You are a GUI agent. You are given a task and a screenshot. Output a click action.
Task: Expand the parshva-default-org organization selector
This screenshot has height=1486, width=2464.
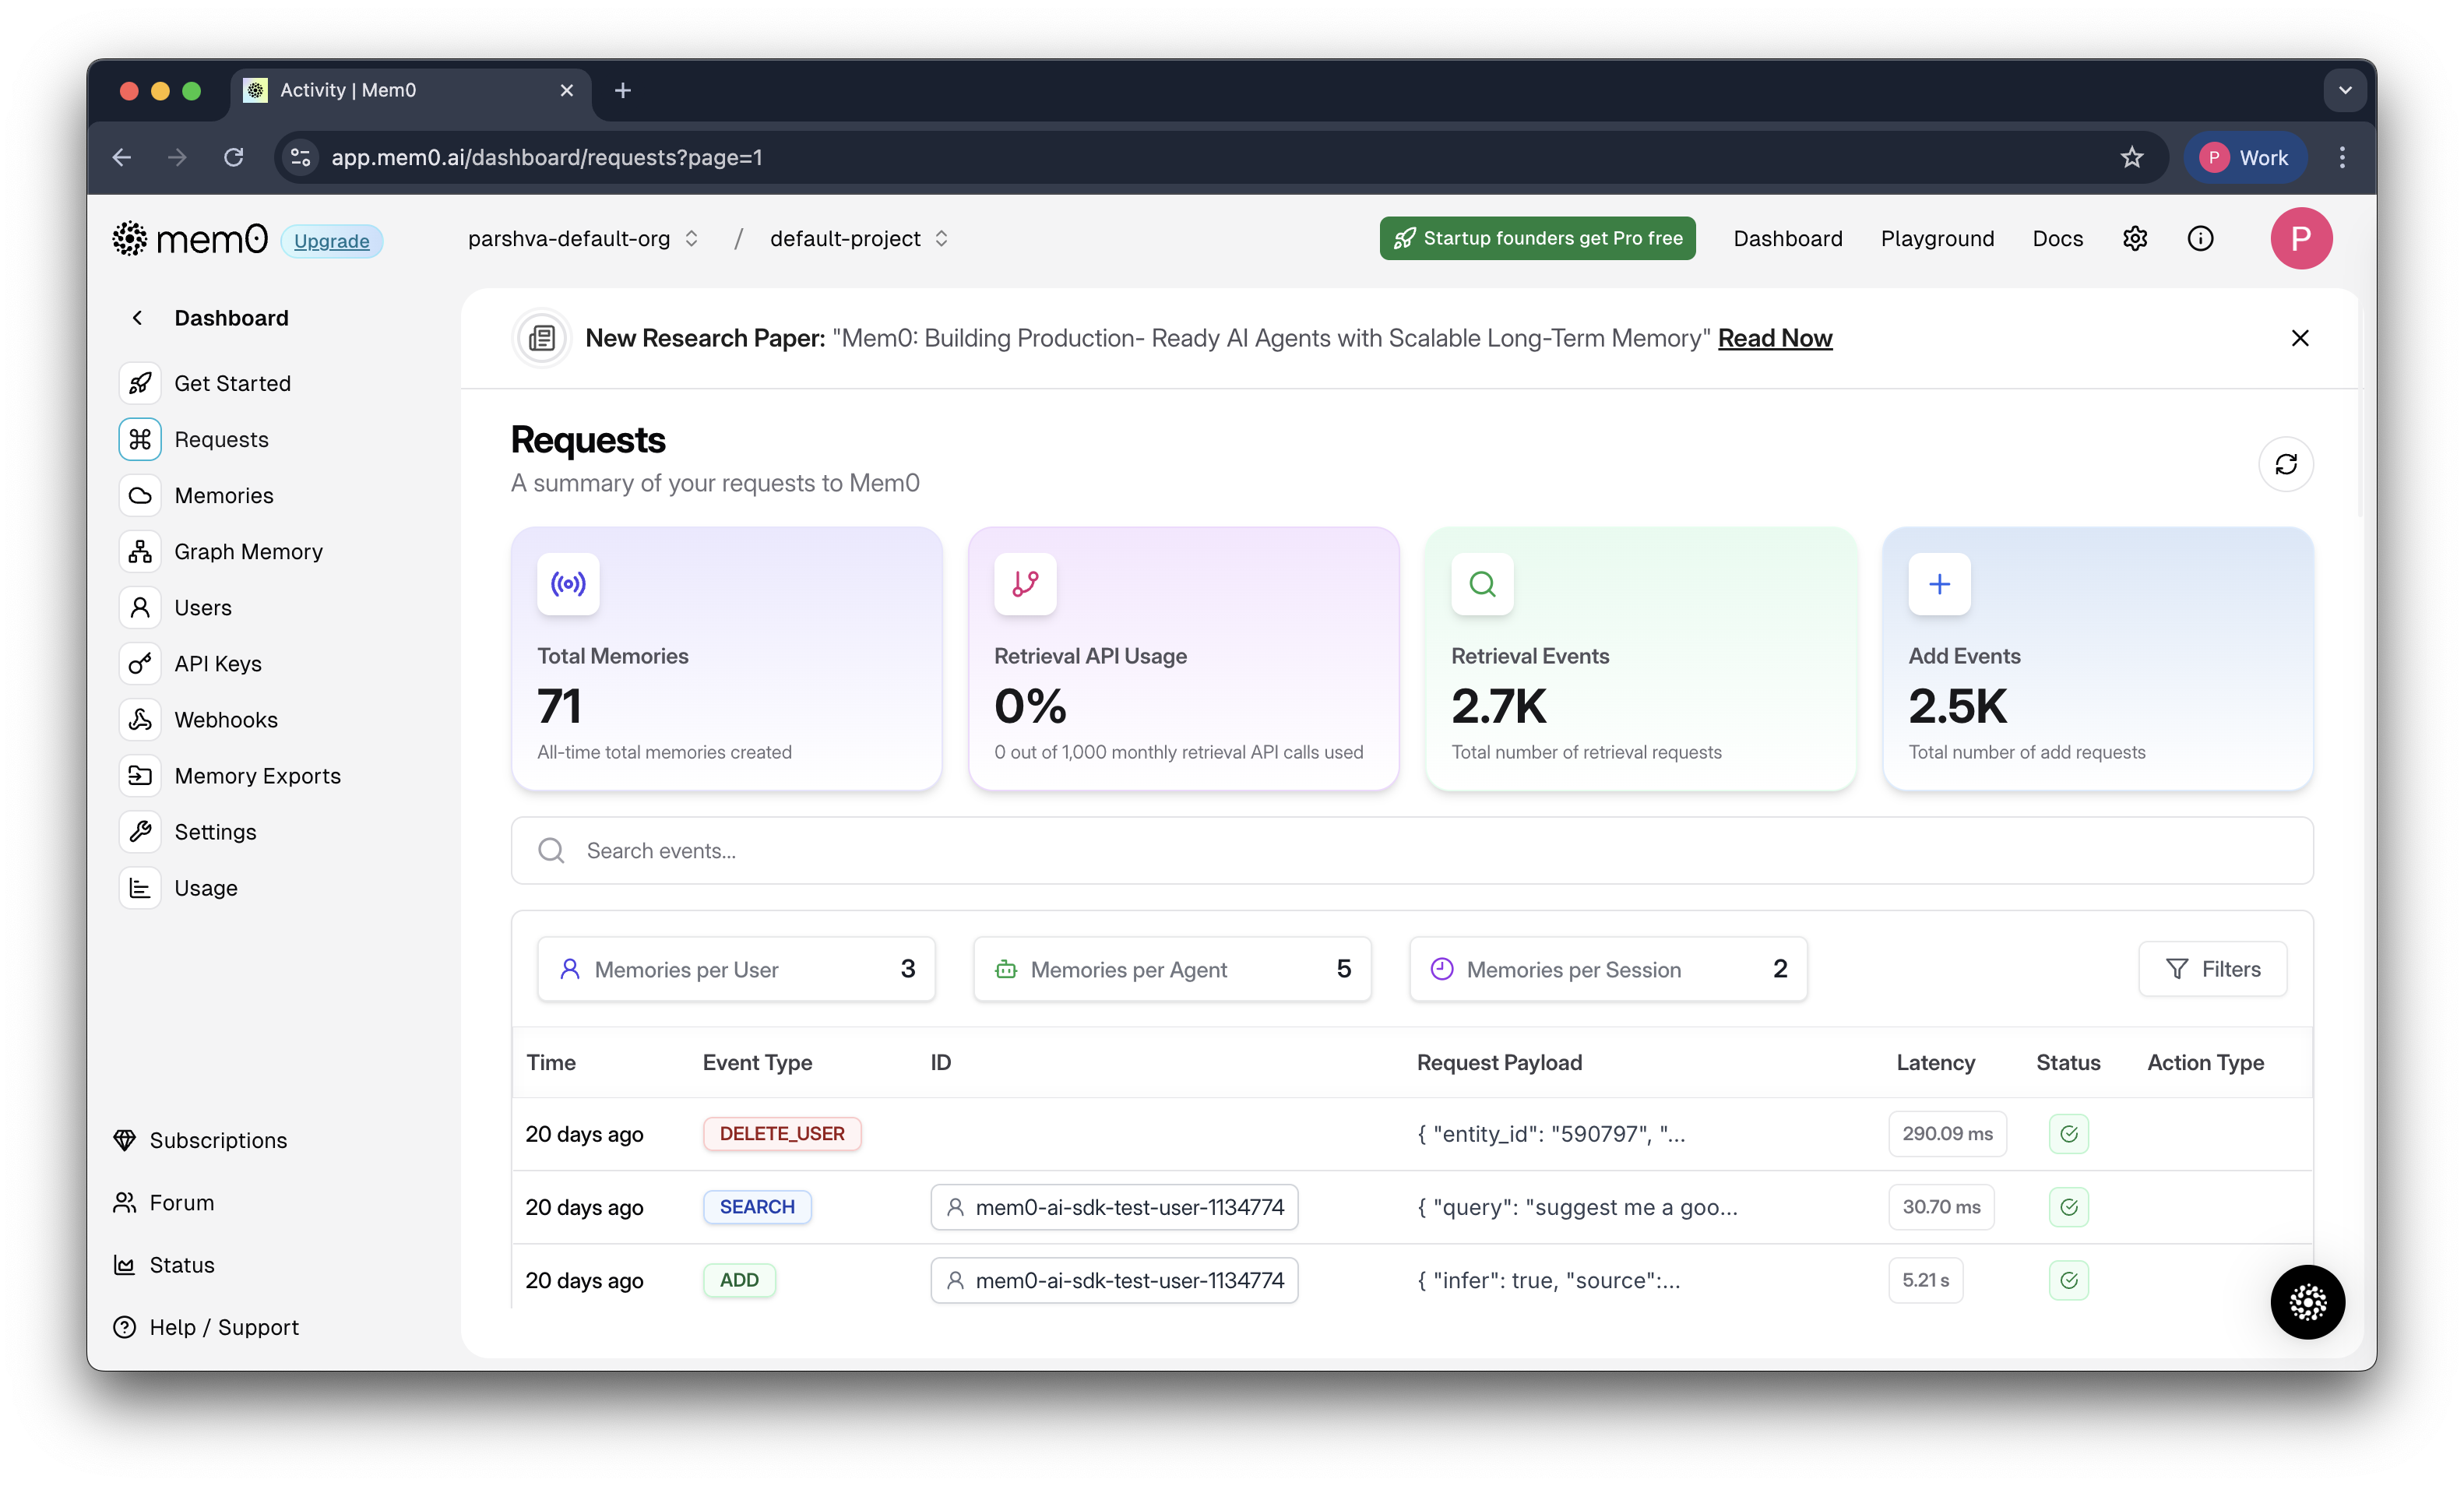pyautogui.click(x=583, y=239)
